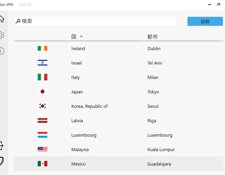
Task: Sort by the 国 country column header
Action: point(74,37)
